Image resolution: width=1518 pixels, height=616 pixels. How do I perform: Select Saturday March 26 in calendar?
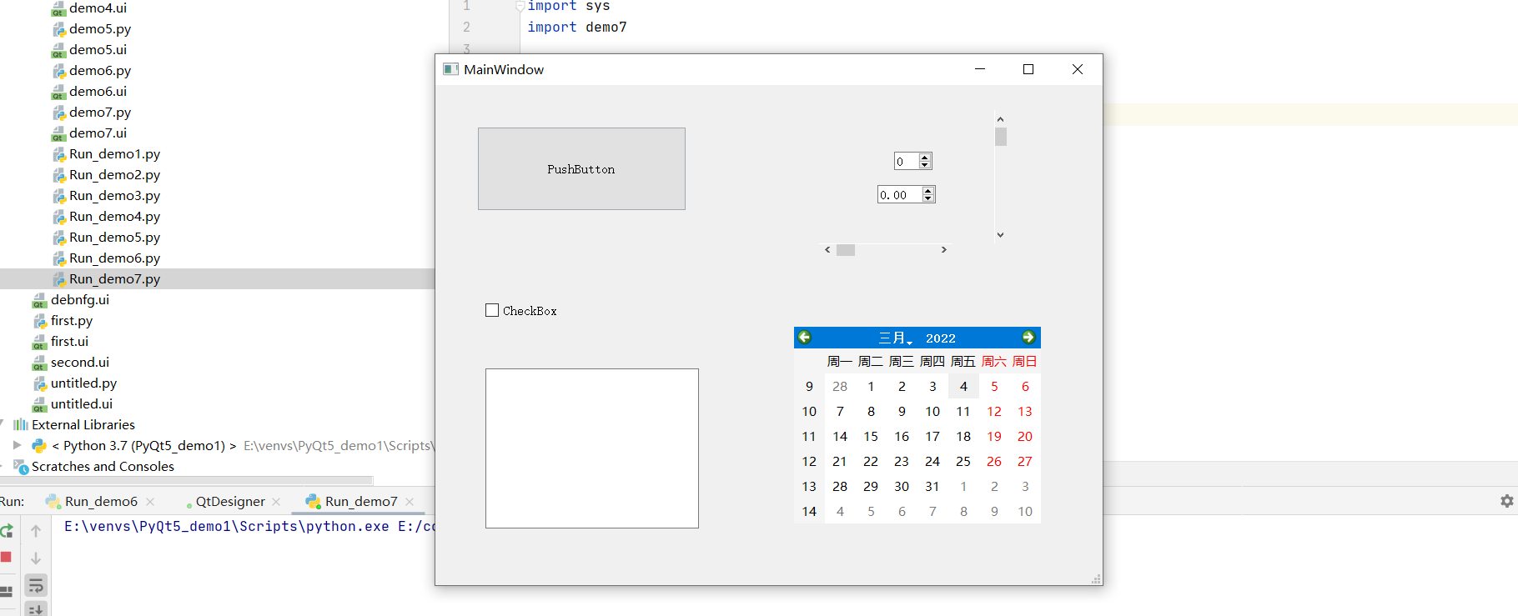point(994,462)
